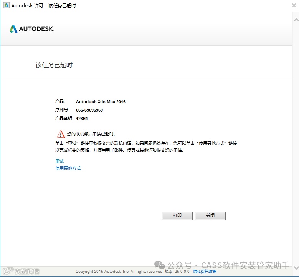Image resolution: width=299 pixels, height=277 pixels.
Task: Click product name Autodesk 3ds Max 2016
Action: point(101,102)
